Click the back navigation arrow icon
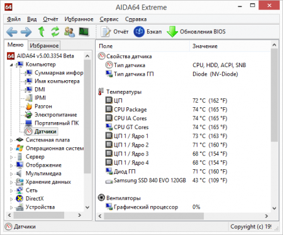Image resolution: width=283 pixels, height=235 pixels. [x=12, y=32]
